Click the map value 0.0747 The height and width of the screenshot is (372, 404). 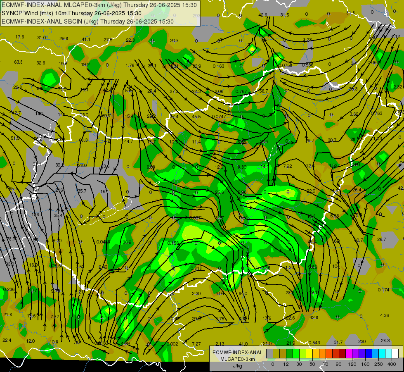[x=219, y=117]
